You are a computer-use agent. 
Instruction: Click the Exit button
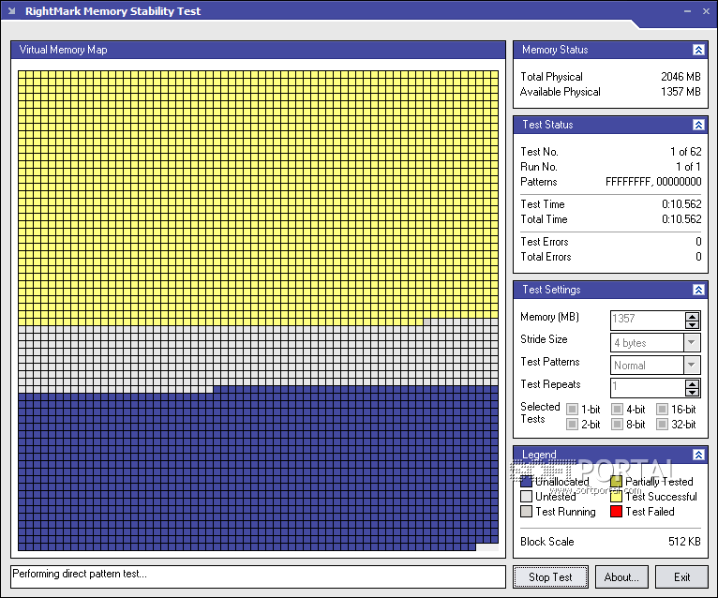coord(681,577)
